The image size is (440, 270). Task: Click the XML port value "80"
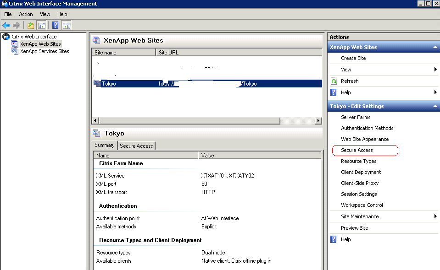coord(204,184)
